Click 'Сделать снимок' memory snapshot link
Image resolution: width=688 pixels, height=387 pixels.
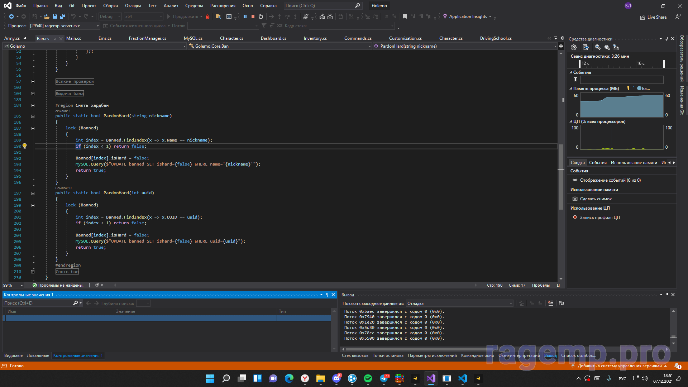[x=596, y=199]
